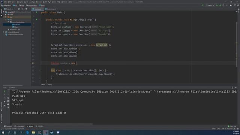
Task: Hide the Run tool window
Action: [236, 87]
